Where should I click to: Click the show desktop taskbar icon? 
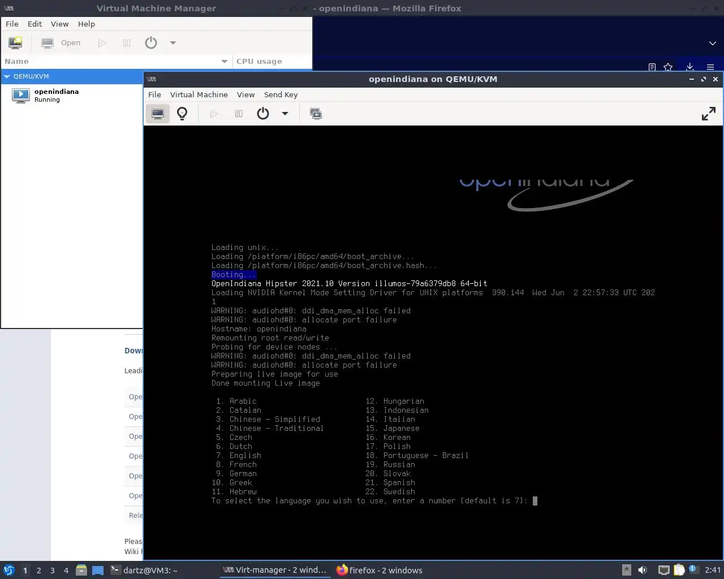98,570
